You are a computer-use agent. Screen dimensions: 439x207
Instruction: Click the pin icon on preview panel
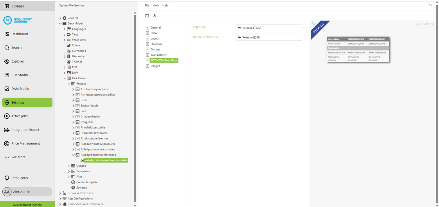point(314,24)
